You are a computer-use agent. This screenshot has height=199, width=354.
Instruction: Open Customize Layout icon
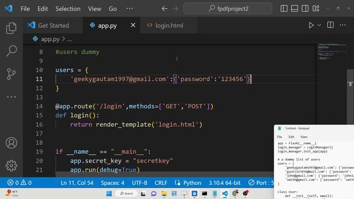pos(316,9)
